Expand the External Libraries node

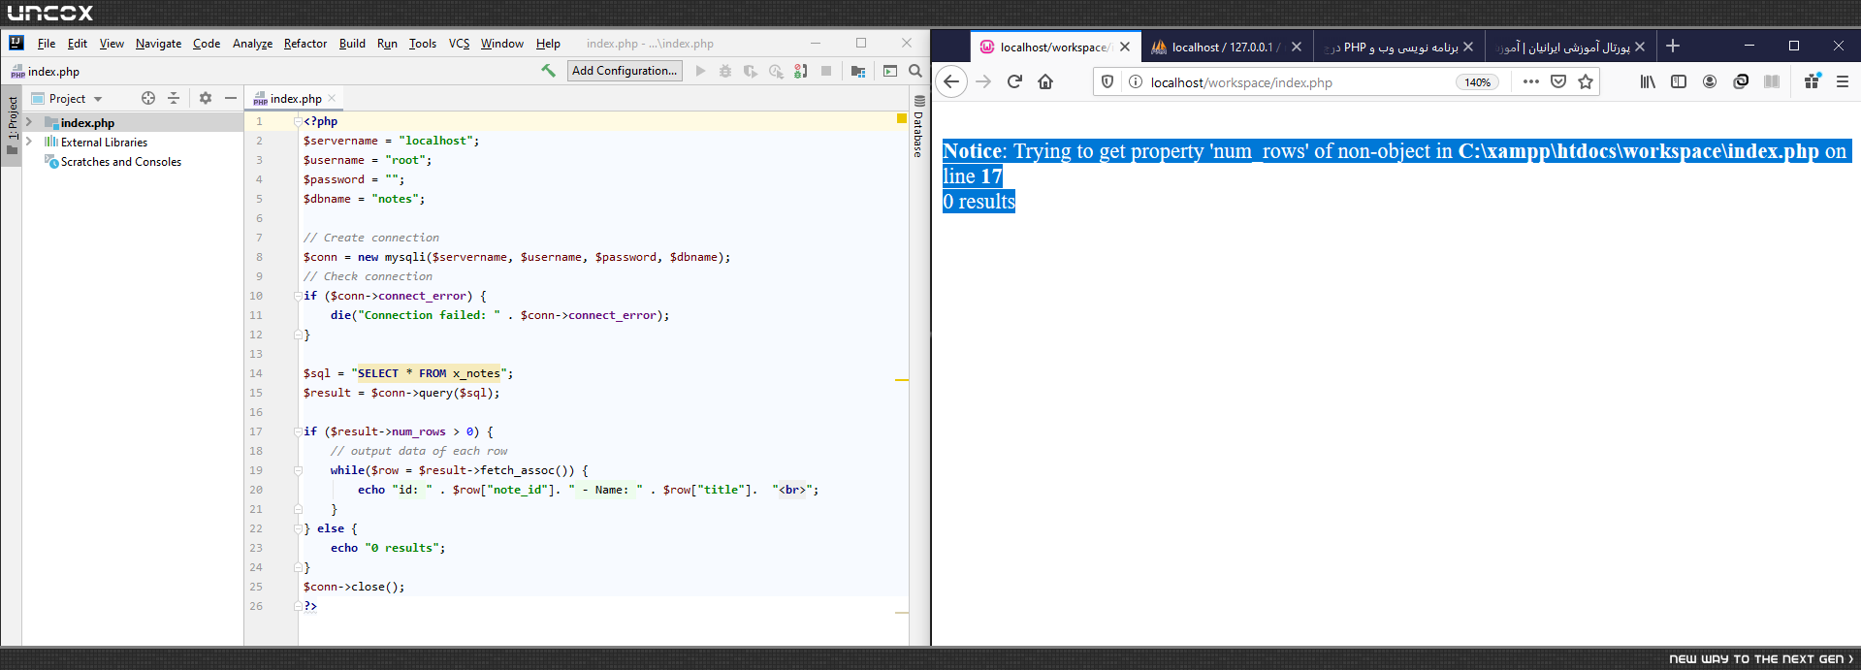(29, 142)
